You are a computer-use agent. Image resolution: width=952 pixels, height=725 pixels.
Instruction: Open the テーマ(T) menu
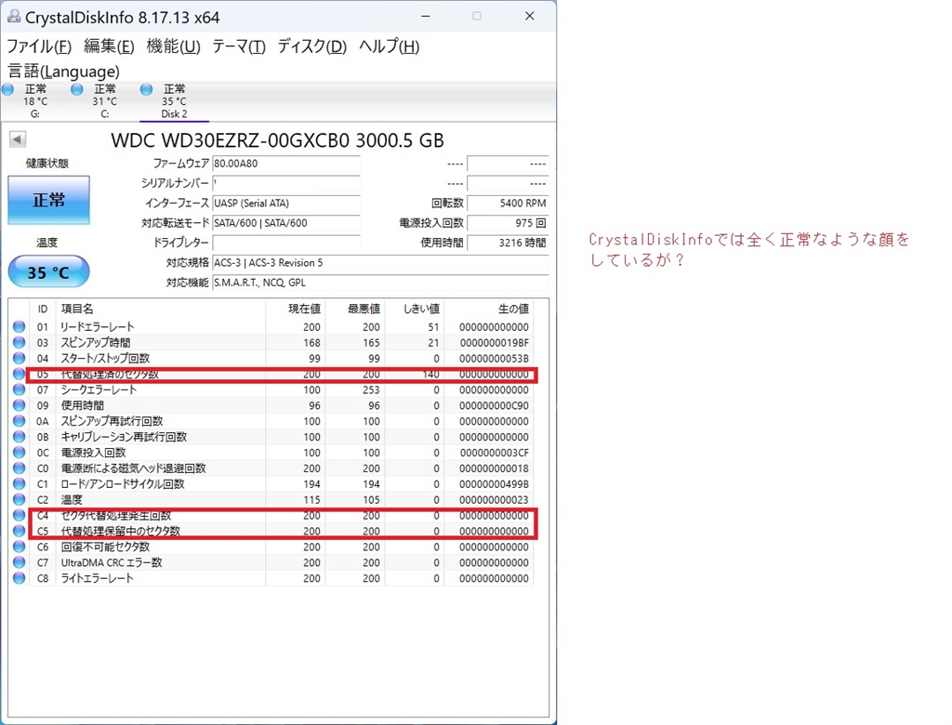point(239,46)
